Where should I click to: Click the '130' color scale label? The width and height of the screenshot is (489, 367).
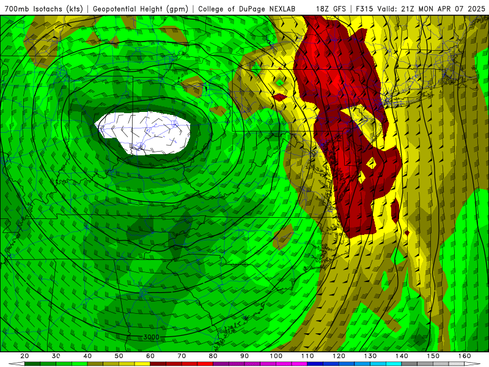click(x=370, y=356)
